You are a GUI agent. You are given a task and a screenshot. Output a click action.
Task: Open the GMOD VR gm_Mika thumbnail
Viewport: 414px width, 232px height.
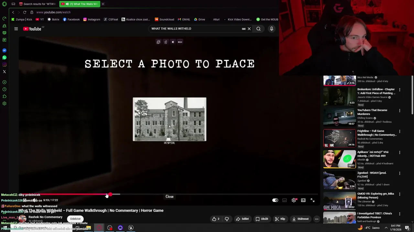[340, 201]
